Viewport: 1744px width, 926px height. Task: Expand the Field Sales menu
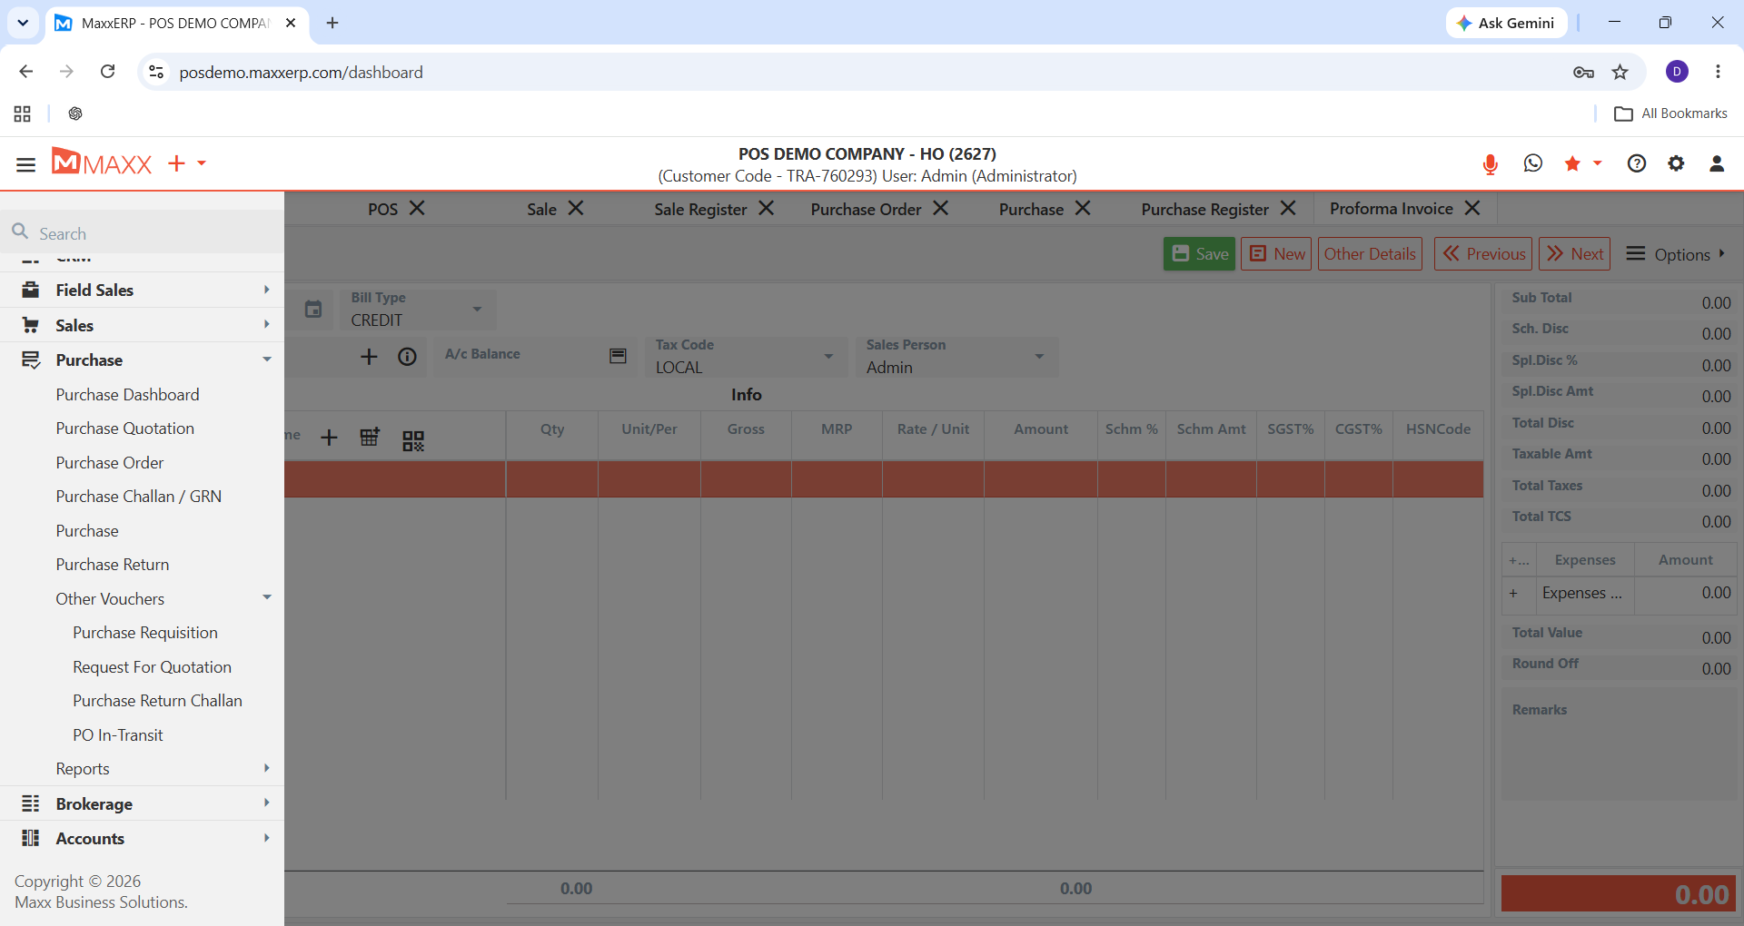(142, 291)
